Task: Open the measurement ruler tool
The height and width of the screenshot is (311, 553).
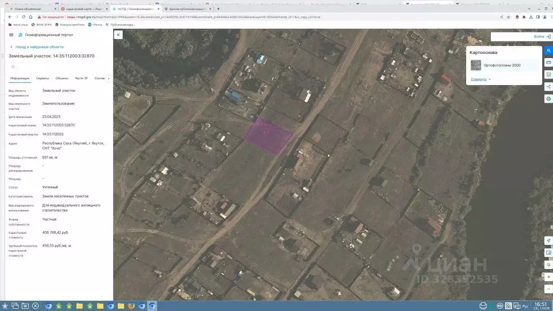Action: tap(548, 62)
